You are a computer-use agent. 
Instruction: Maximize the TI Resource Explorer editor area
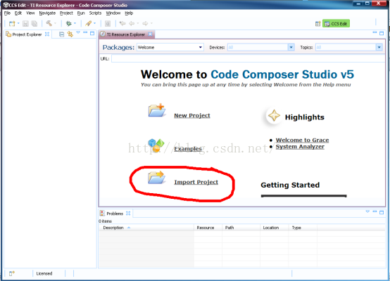coord(382,33)
